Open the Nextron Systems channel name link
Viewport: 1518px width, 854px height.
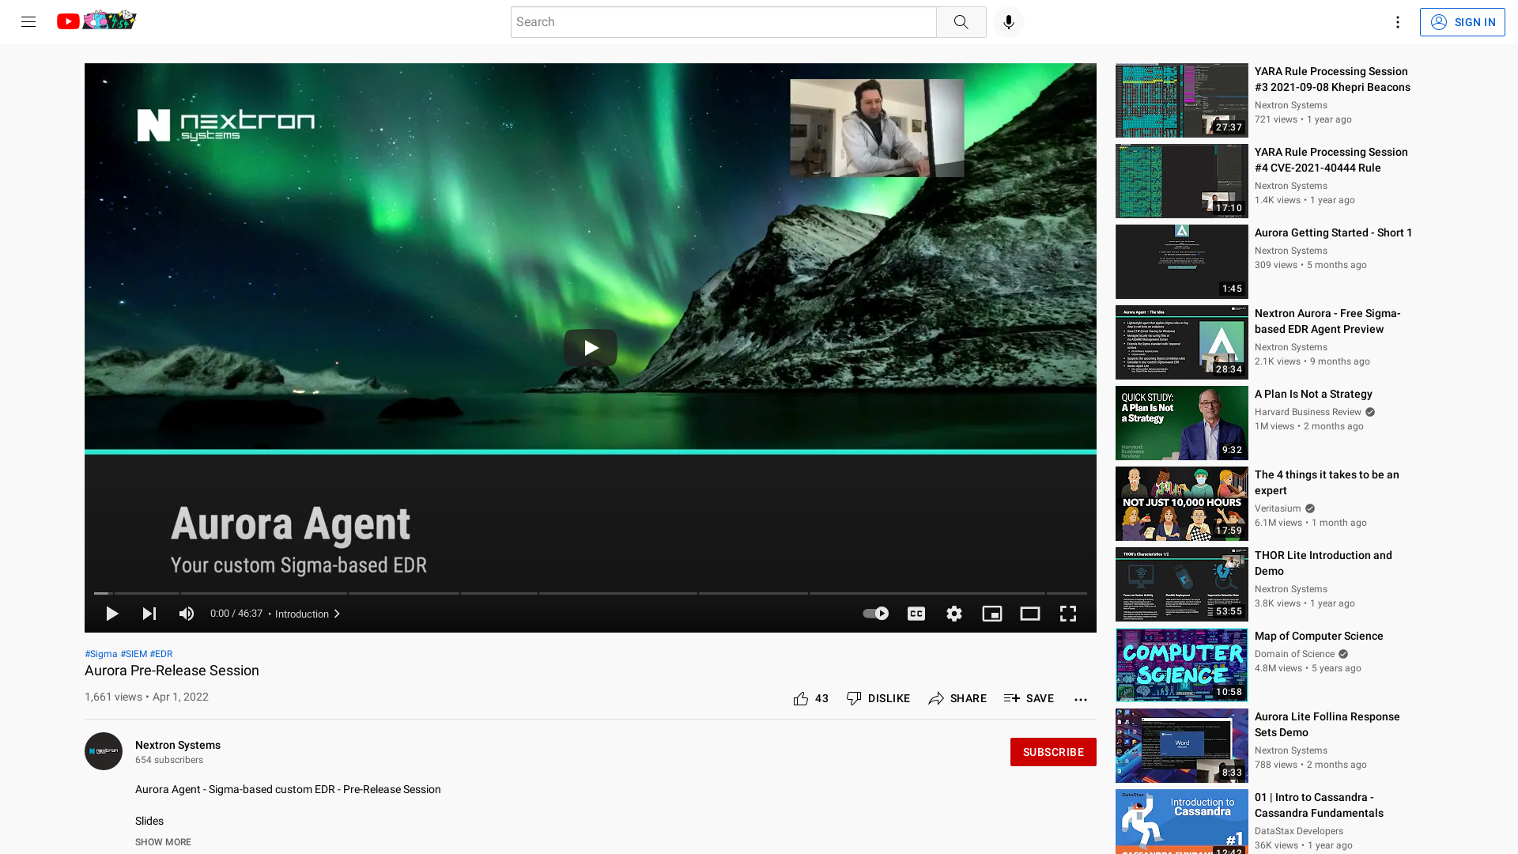[x=178, y=745]
